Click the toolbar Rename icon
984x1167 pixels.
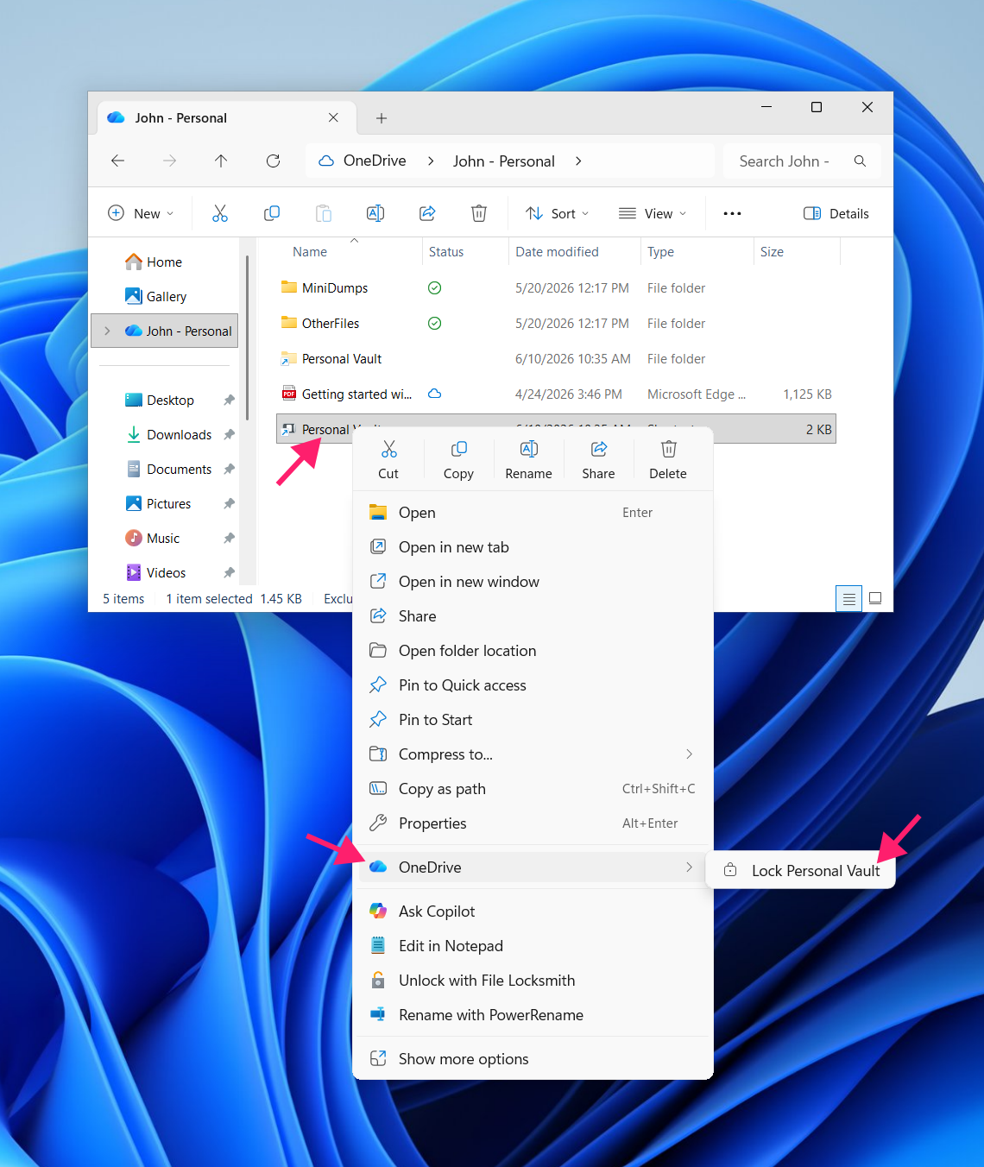375,213
